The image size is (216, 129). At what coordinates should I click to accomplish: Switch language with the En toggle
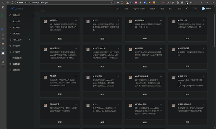195,8
